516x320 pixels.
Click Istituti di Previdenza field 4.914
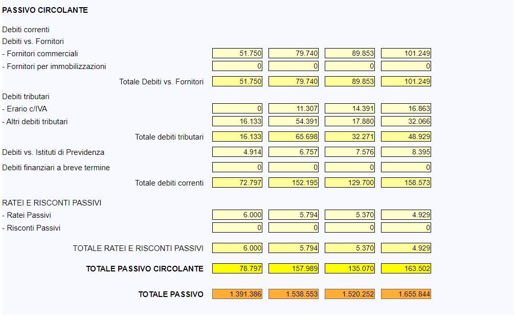click(x=237, y=152)
